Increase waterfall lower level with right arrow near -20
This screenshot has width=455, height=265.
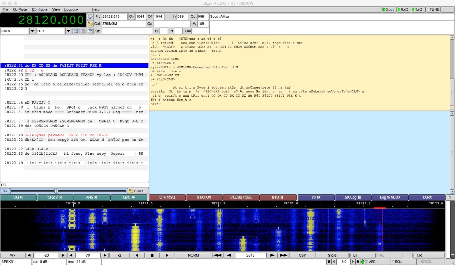click(x=64, y=255)
